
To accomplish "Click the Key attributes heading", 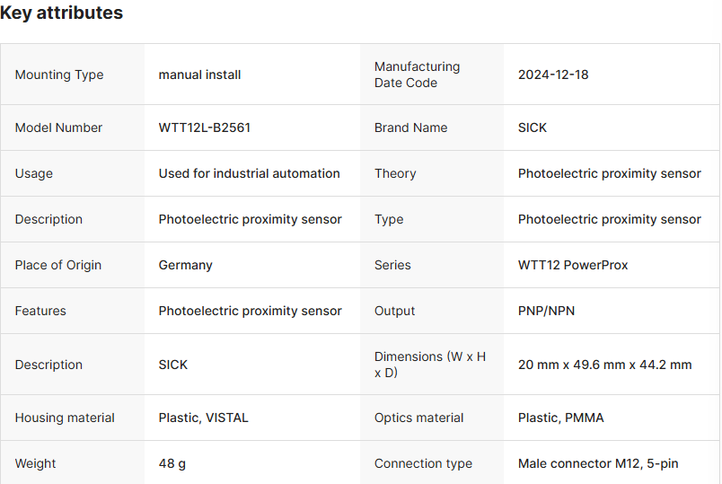I will pyautogui.click(x=62, y=13).
